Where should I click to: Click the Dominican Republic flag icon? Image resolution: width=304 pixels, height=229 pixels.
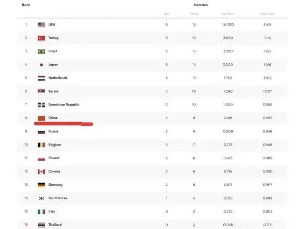41,105
